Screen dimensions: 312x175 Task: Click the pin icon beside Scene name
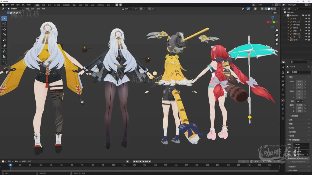tap(273, 5)
